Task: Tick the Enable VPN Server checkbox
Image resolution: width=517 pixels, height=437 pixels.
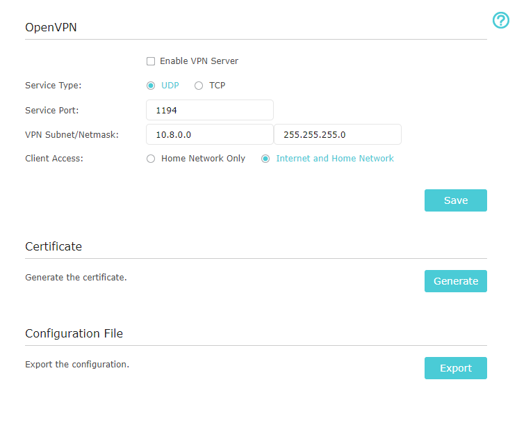Action: (151, 61)
